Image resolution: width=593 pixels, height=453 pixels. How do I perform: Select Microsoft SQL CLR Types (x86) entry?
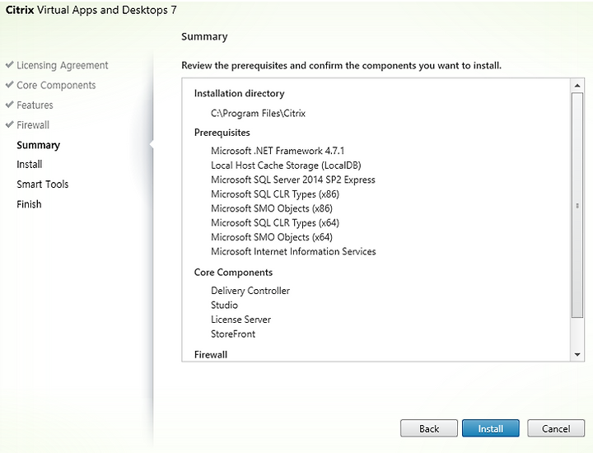[x=275, y=194]
